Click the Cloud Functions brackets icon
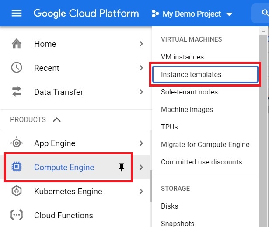 tap(17, 215)
